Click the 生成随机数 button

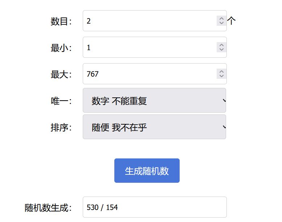click(147, 171)
